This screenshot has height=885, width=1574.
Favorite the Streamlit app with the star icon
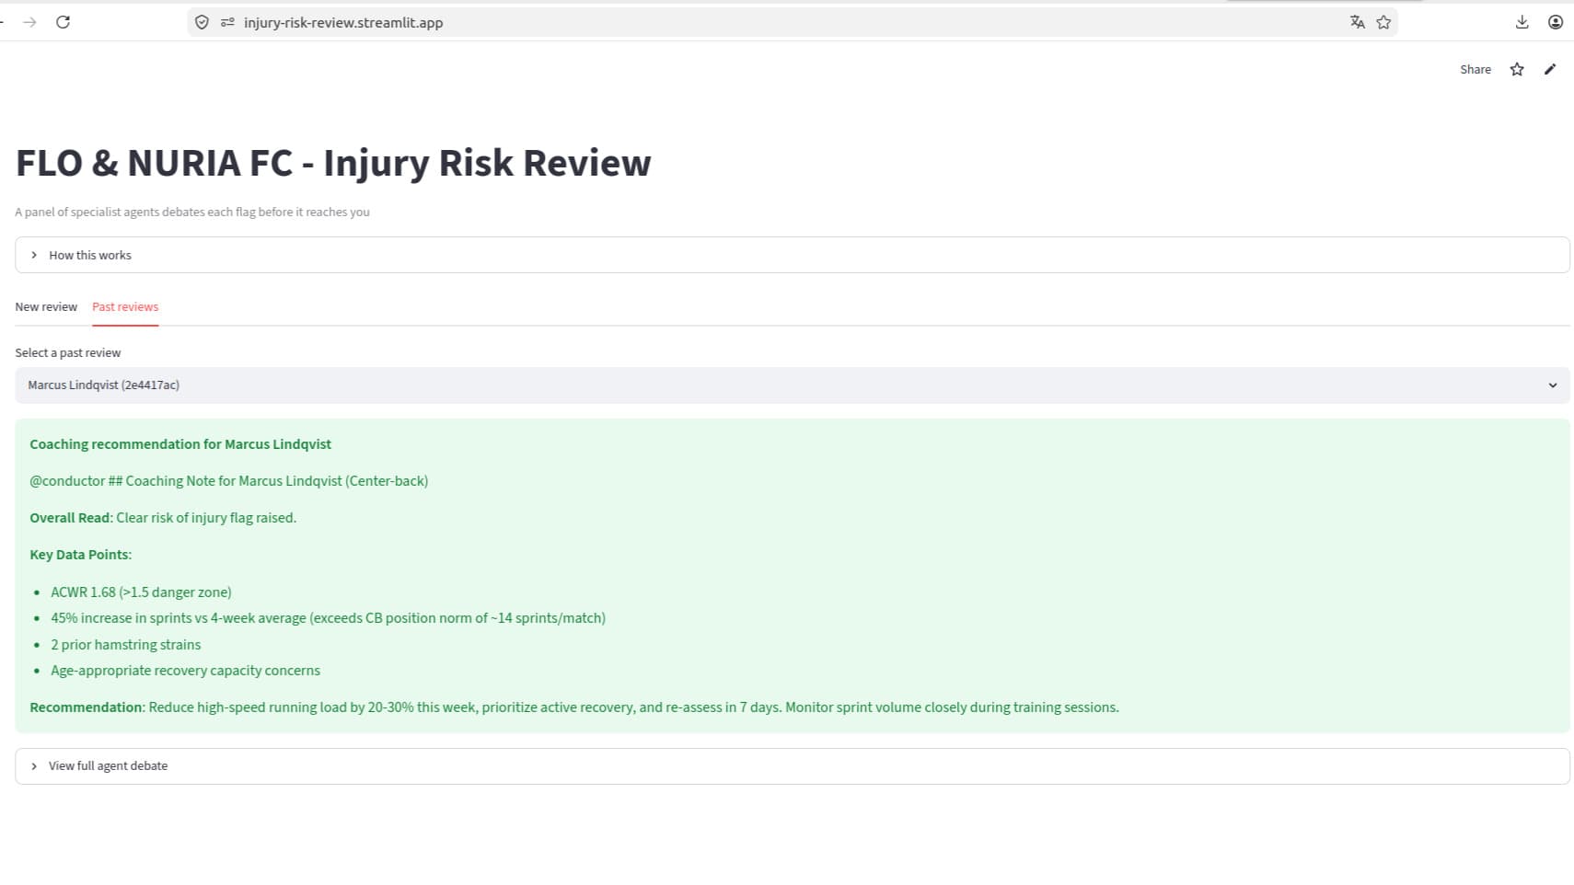[x=1517, y=69]
